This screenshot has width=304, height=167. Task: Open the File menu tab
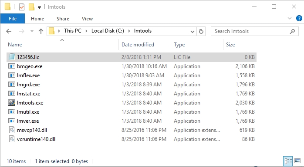tap(13, 19)
